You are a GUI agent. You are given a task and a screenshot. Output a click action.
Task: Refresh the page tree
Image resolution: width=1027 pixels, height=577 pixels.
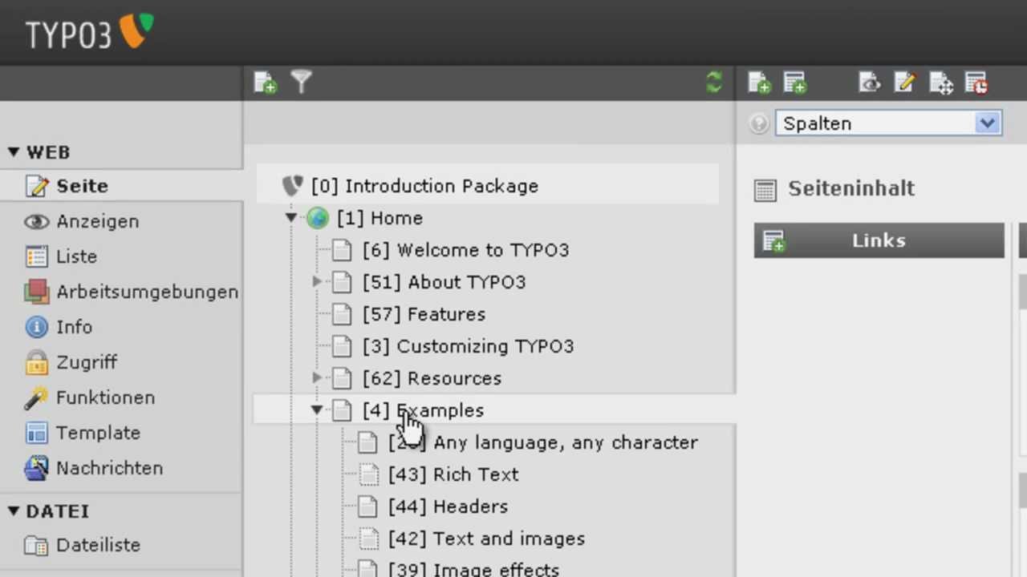coord(713,83)
